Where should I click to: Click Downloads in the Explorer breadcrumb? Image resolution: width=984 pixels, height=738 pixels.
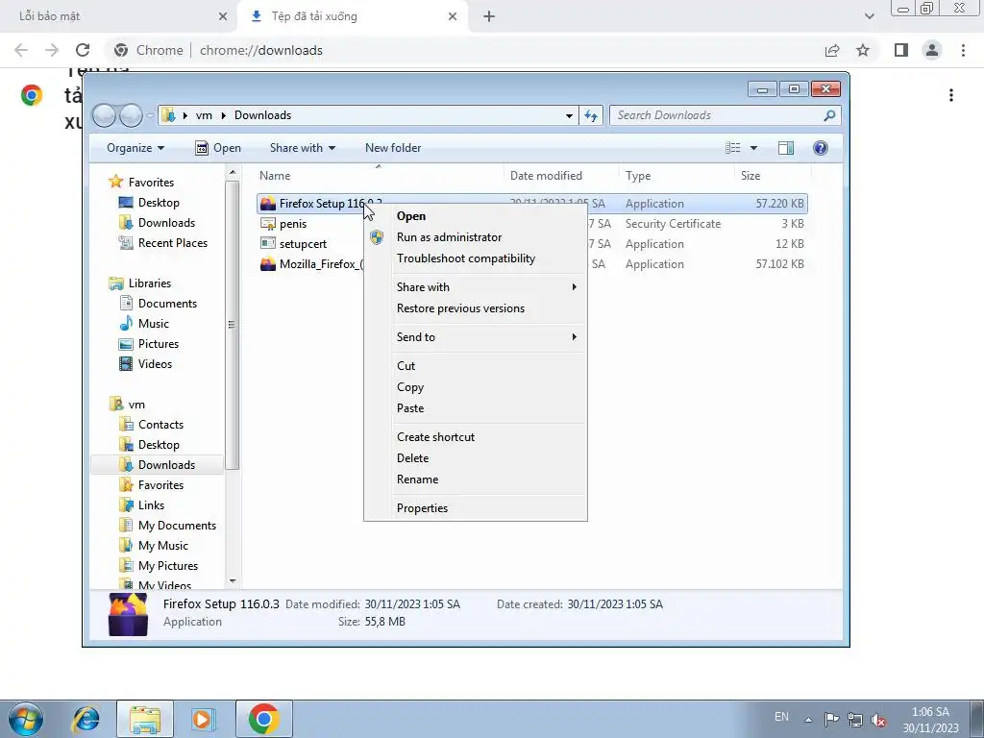coord(263,115)
